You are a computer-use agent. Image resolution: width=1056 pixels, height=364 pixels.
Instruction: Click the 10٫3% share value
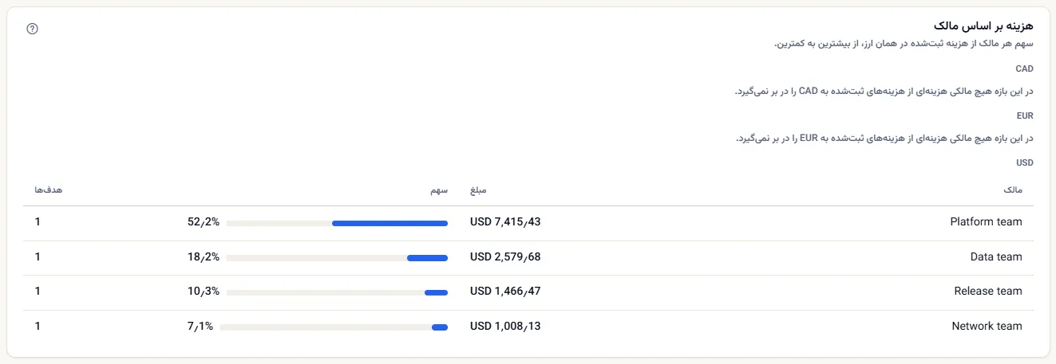click(204, 292)
